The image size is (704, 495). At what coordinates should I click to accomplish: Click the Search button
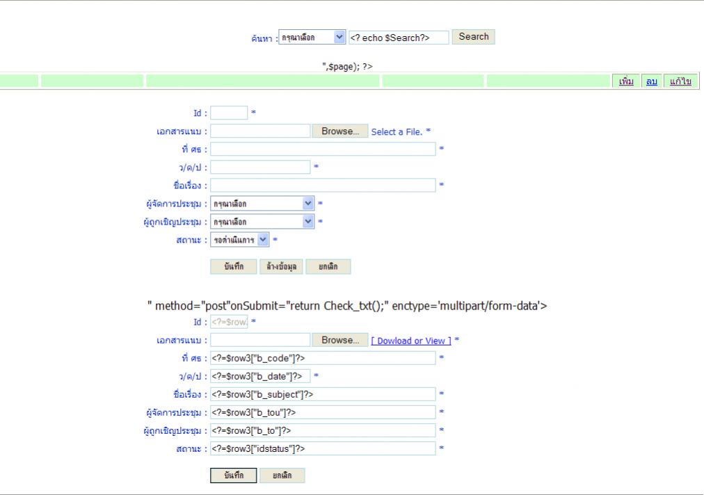click(474, 37)
